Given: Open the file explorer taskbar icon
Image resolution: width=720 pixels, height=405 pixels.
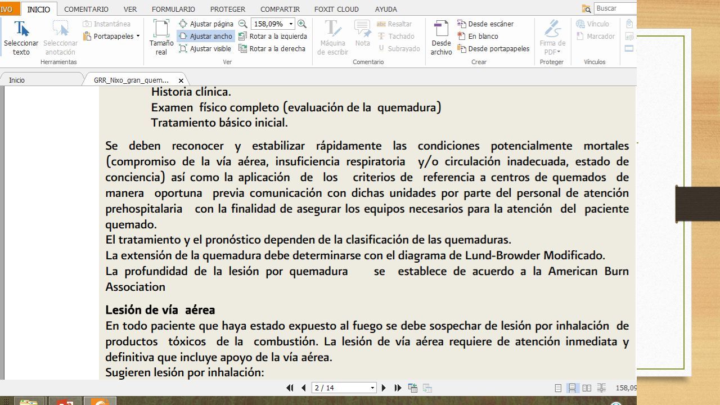Looking at the screenshot, I should [29, 401].
